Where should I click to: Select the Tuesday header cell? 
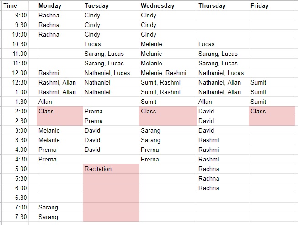(111, 6)
